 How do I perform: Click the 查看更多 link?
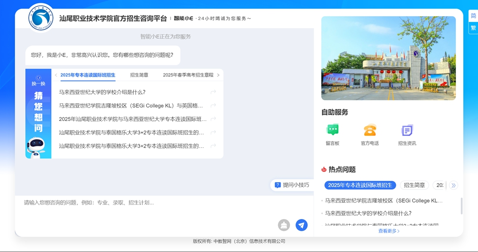pos(389,231)
